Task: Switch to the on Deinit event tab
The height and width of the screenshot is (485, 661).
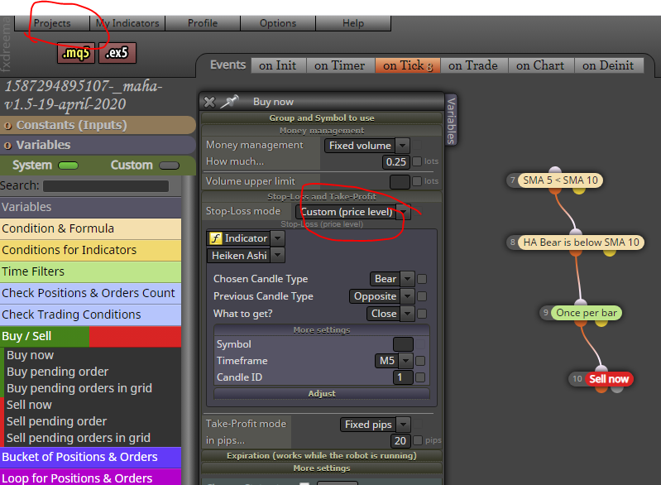Action: [608, 65]
